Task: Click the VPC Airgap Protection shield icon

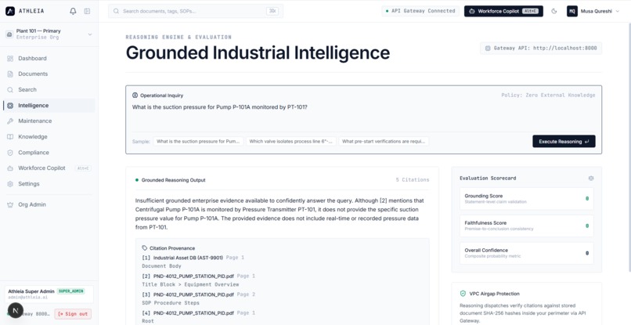Action: click(463, 294)
